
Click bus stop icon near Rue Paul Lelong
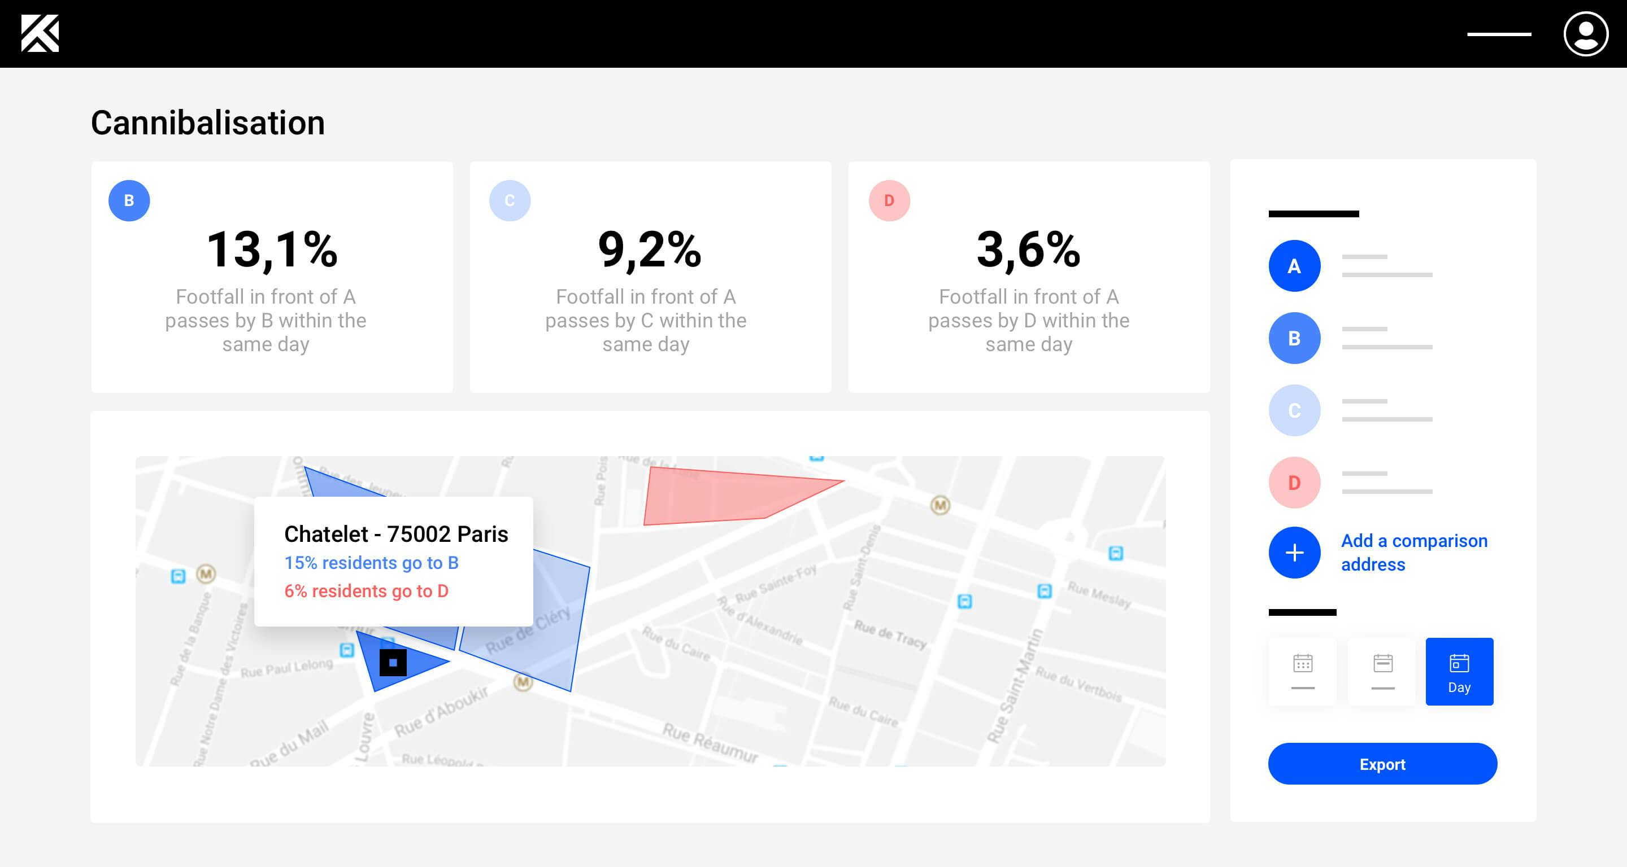347,650
